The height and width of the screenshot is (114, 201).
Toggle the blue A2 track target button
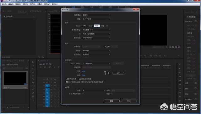(47, 93)
